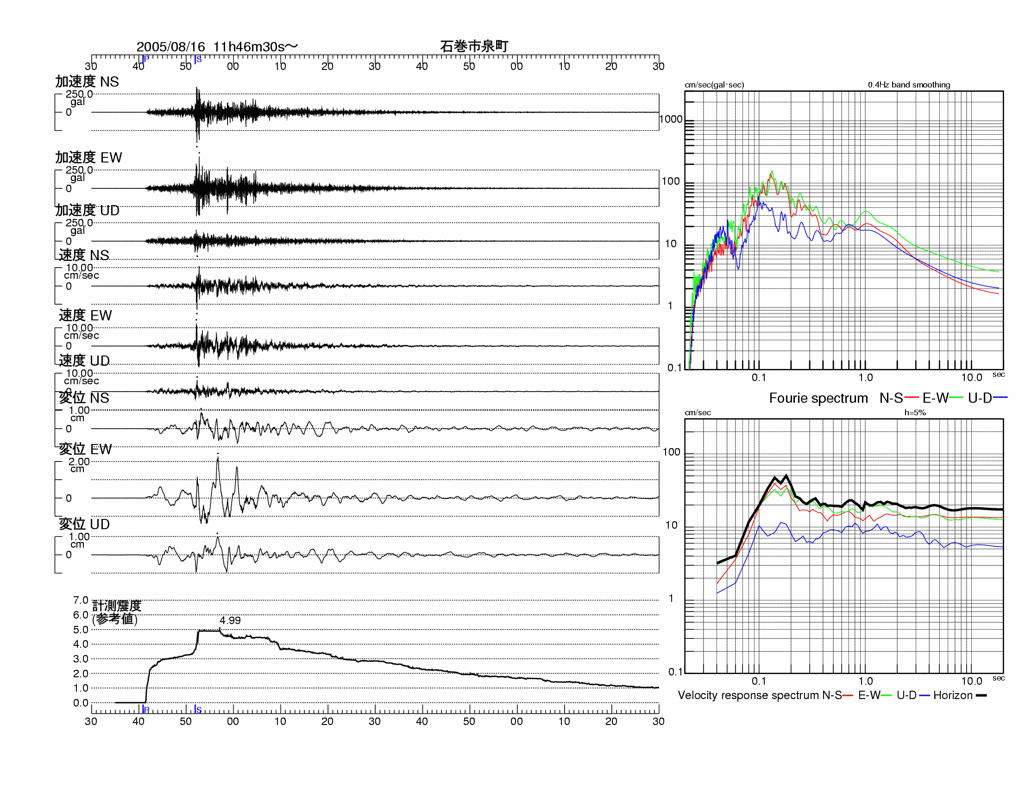
Task: Click the 10.00 cm/sec scale of 速度 NS
Action: click(x=81, y=271)
